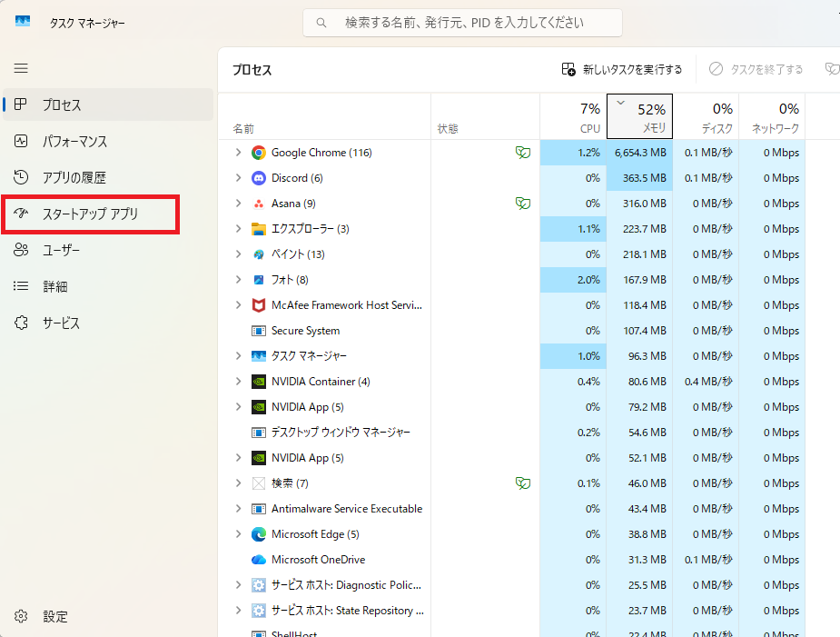Screen dimensions: 840x637
Task: Click 新しいタスクを実行する button
Action: (622, 69)
